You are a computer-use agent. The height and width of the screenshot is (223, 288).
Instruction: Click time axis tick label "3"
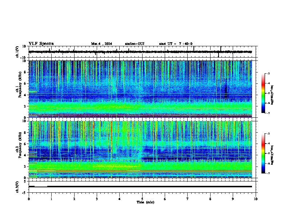97,199
